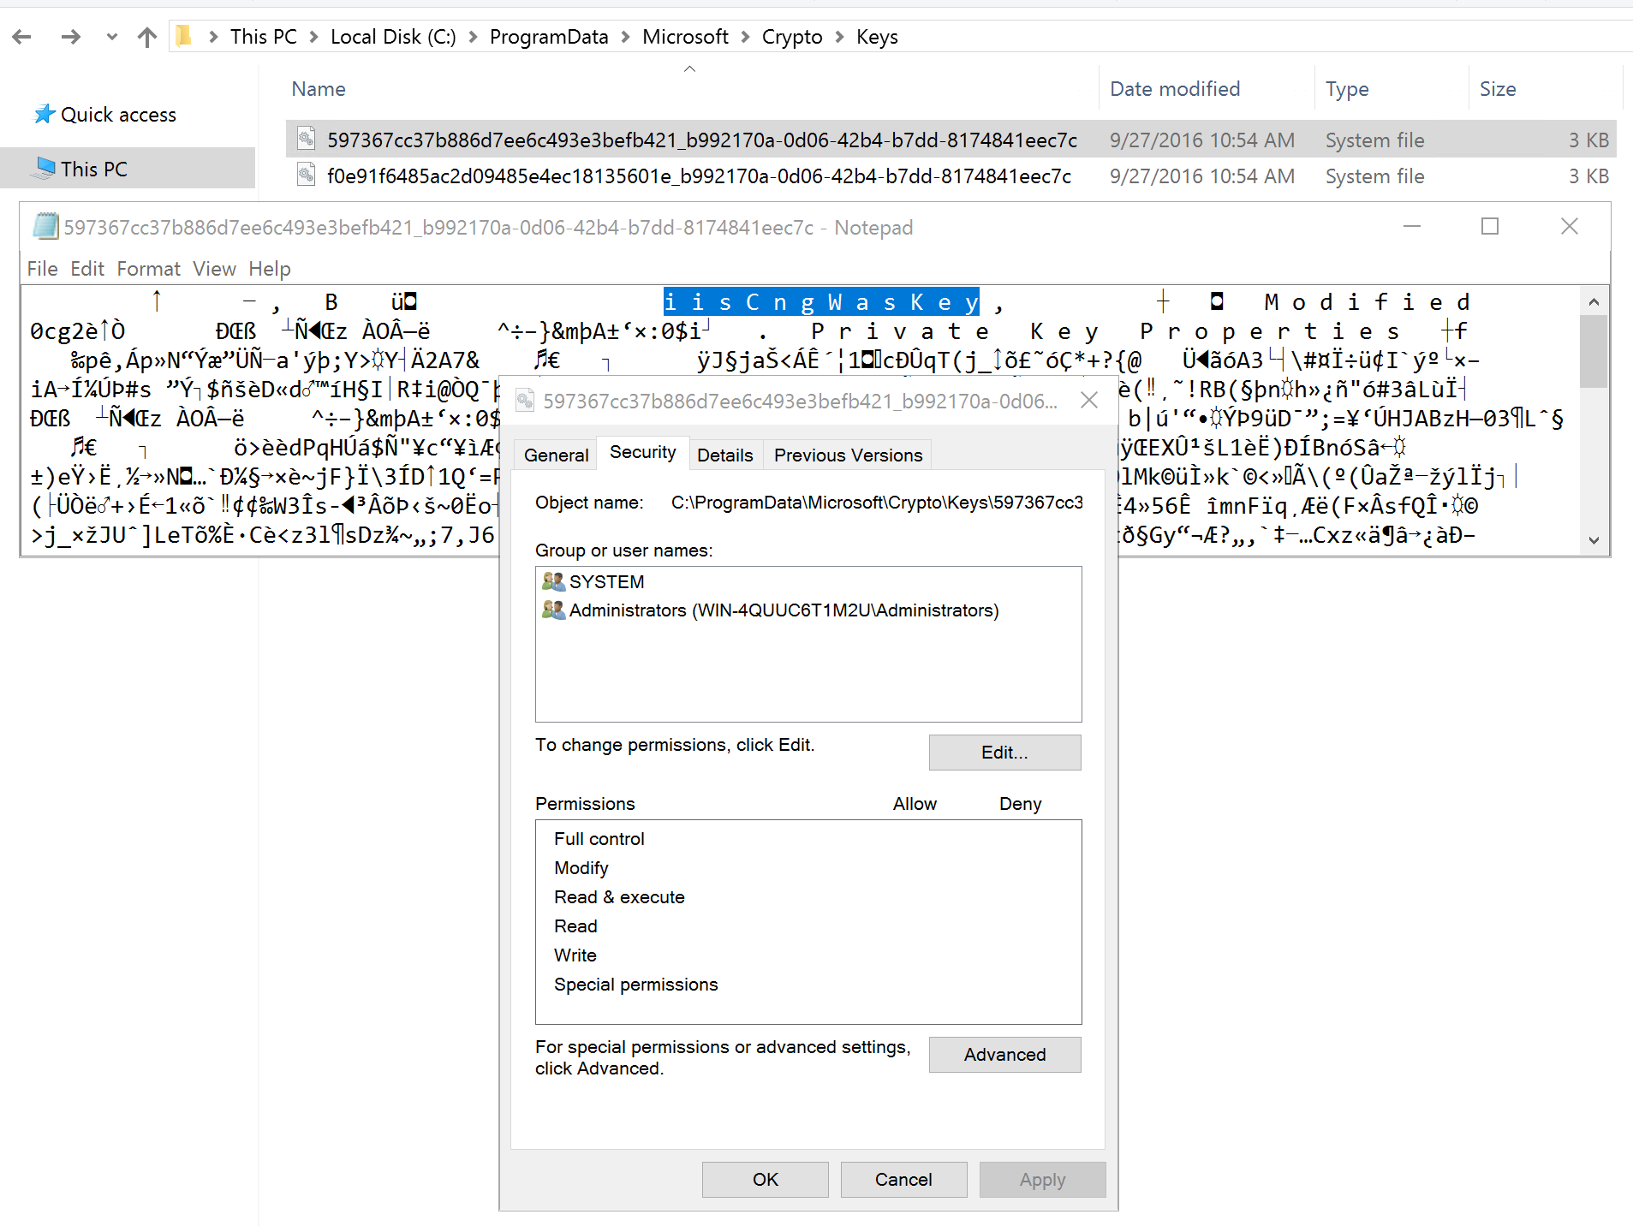
Task: Cancel the Properties dialog
Action: click(x=903, y=1180)
